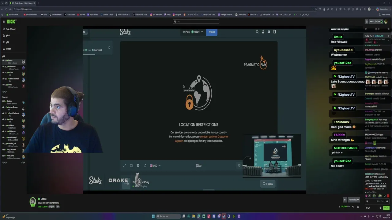392x220 pixels.
Task: Open the IABS channel in the sidebar
Action: pyautogui.click(x=14, y=86)
